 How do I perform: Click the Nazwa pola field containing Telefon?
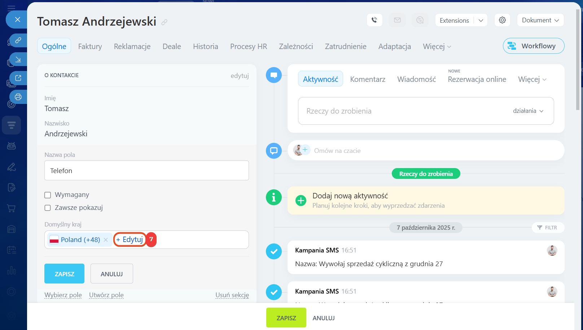tap(146, 171)
